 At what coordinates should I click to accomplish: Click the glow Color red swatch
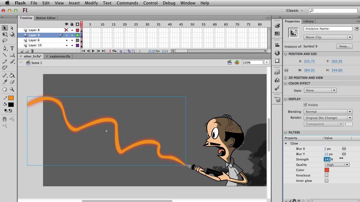click(327, 170)
